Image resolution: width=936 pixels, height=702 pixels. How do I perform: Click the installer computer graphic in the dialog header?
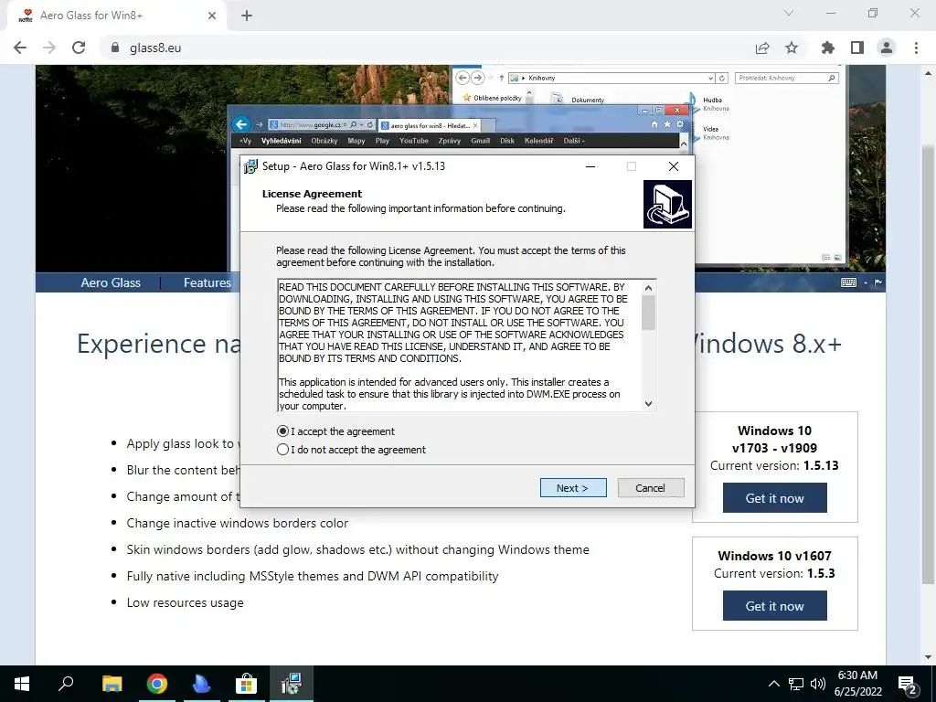tap(667, 204)
